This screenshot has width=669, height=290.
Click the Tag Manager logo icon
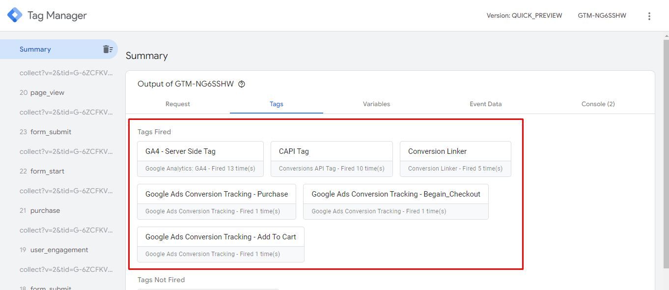tap(15, 15)
